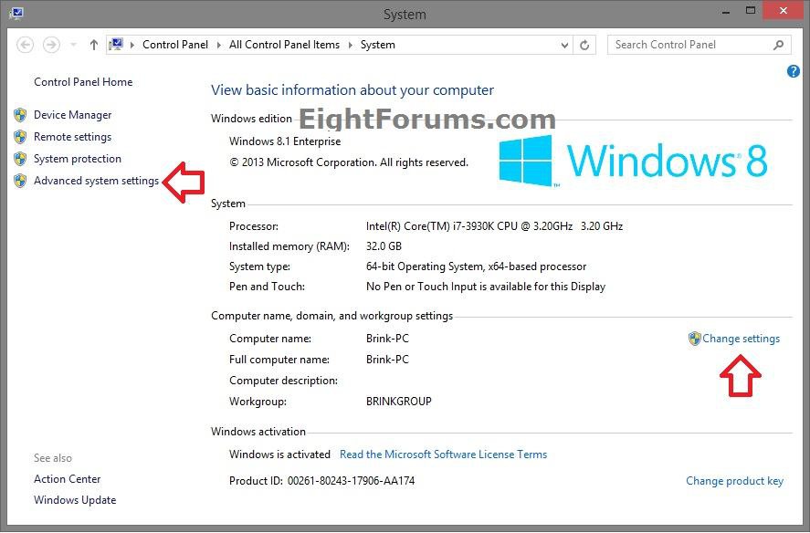Click the shield icon beside System protection
Image resolution: width=810 pixels, height=533 pixels.
coord(20,159)
